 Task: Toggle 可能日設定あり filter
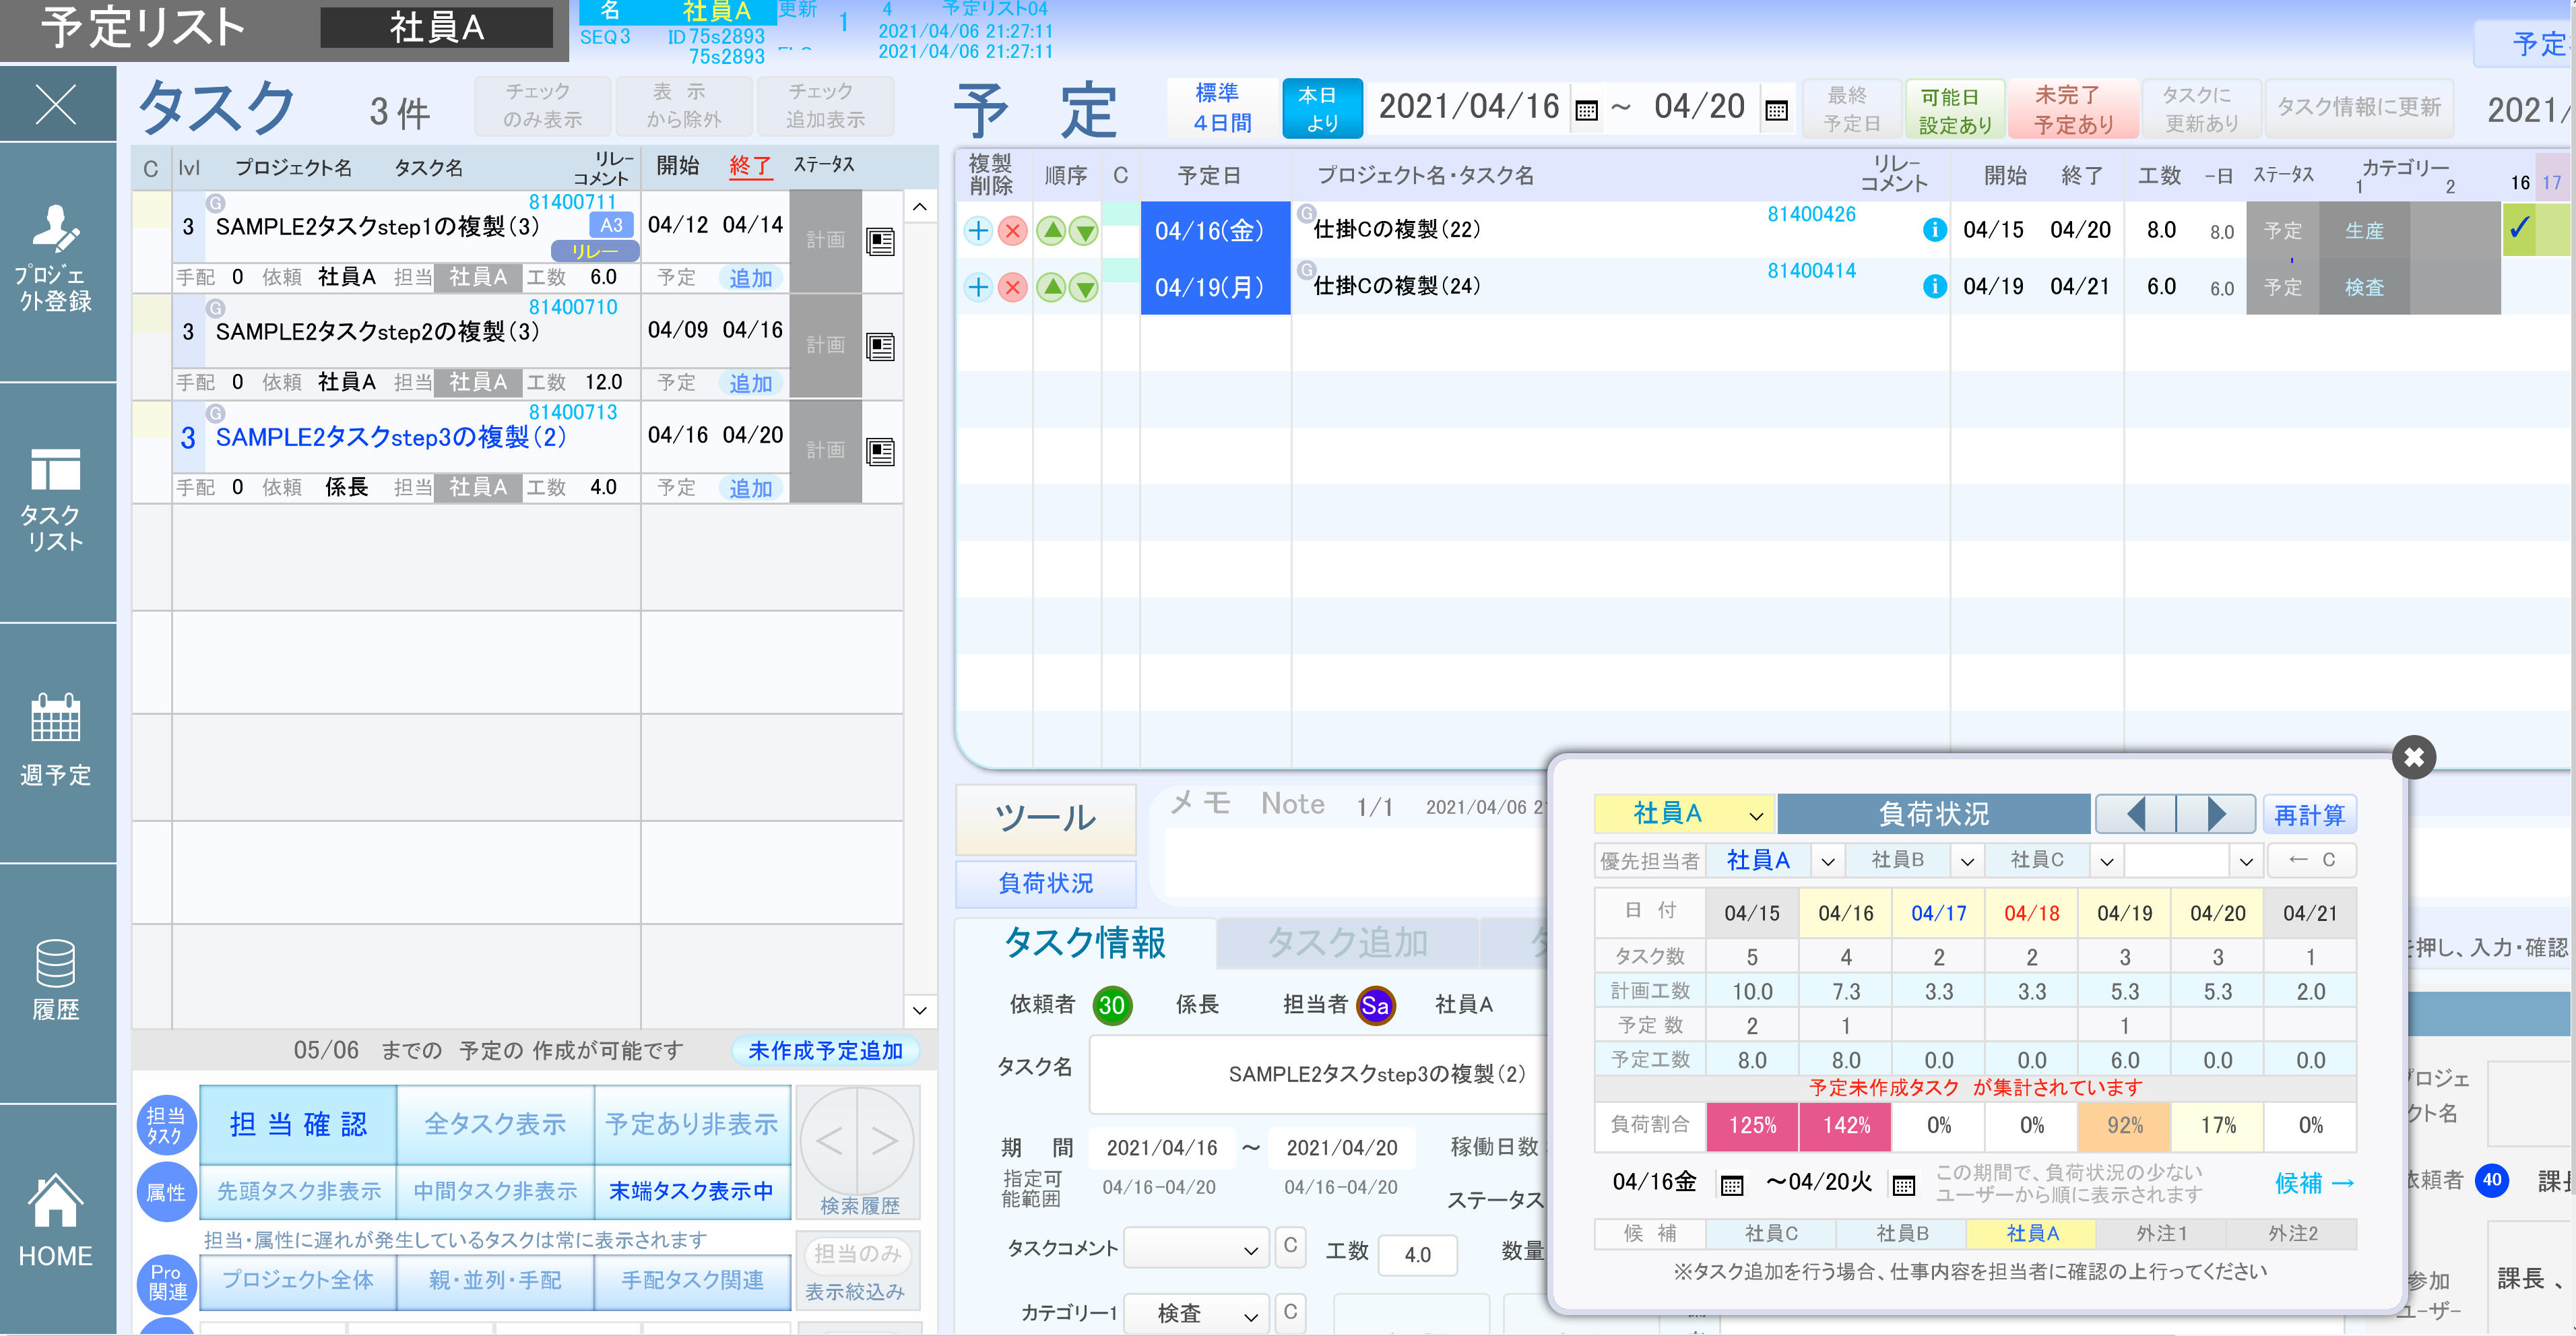coord(1955,109)
